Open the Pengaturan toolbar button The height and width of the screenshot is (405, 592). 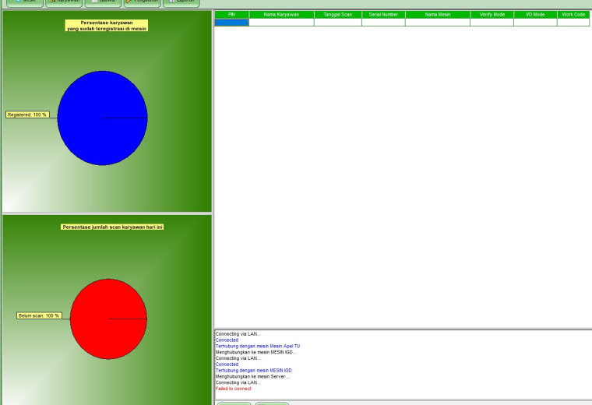(x=143, y=3)
